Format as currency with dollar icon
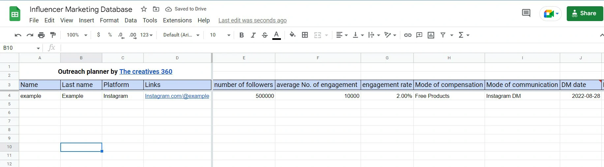 tap(99, 35)
